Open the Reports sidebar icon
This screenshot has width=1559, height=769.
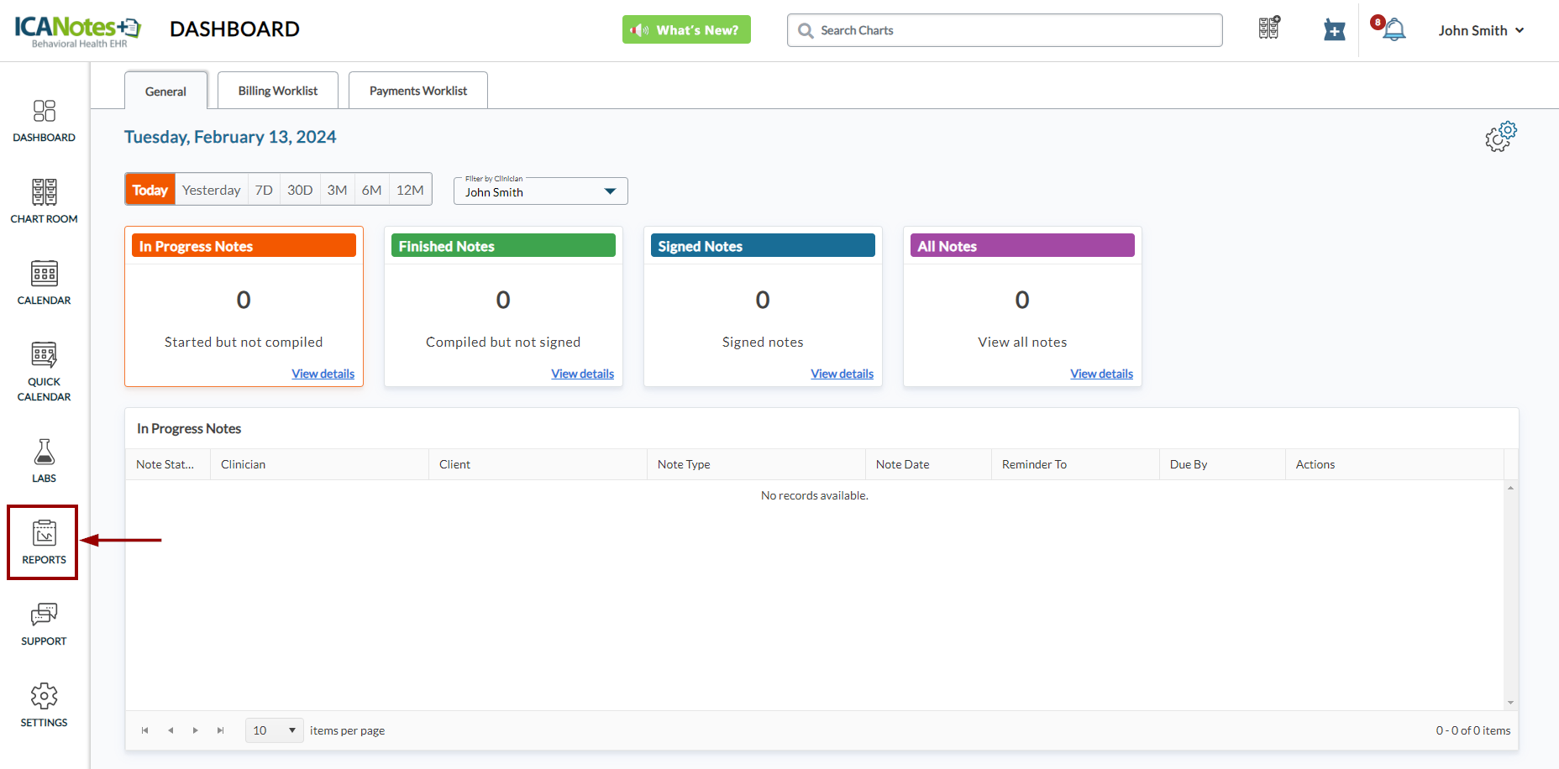point(44,541)
